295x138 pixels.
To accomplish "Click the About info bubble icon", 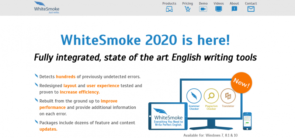I will (234, 9).
